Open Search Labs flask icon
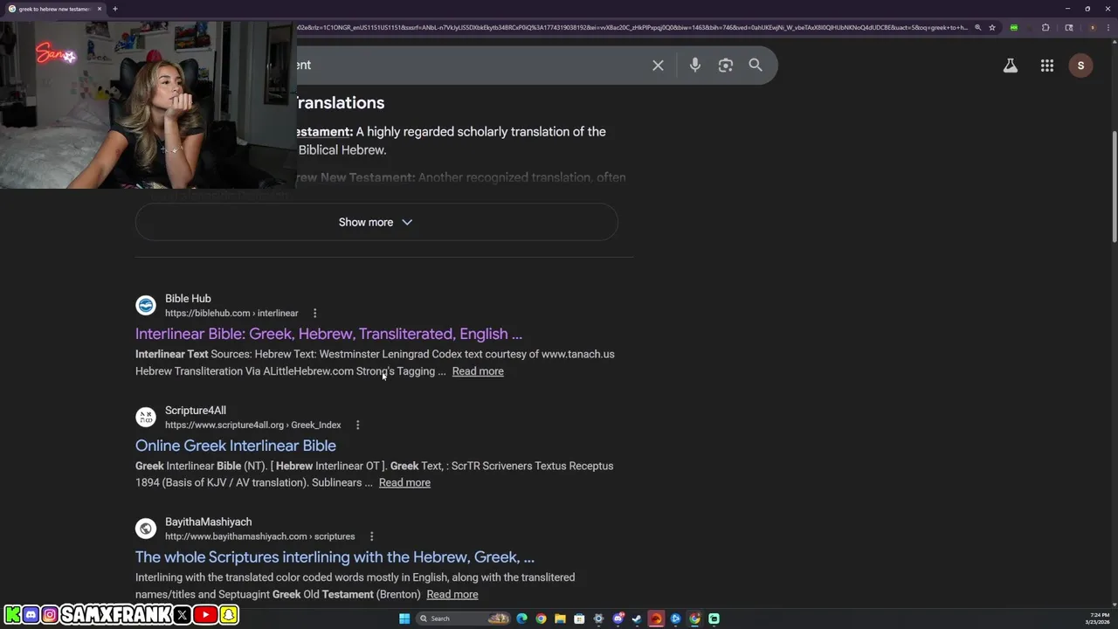The height and width of the screenshot is (629, 1118). pos(1011,66)
